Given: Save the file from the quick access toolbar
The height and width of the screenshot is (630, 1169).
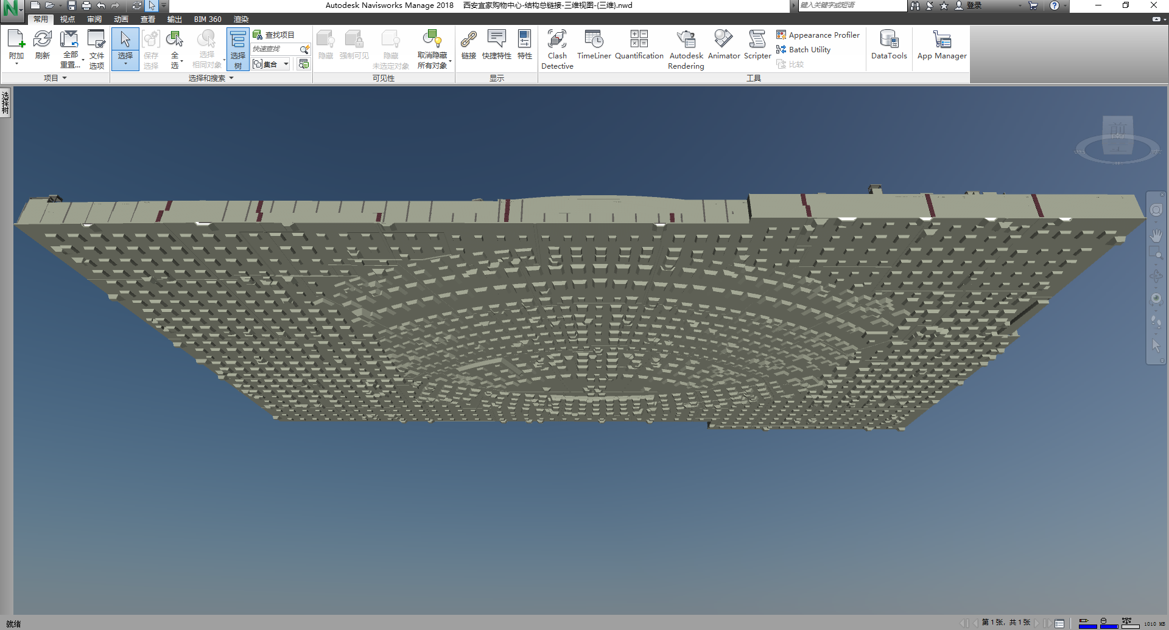Looking at the screenshot, I should coord(71,5).
